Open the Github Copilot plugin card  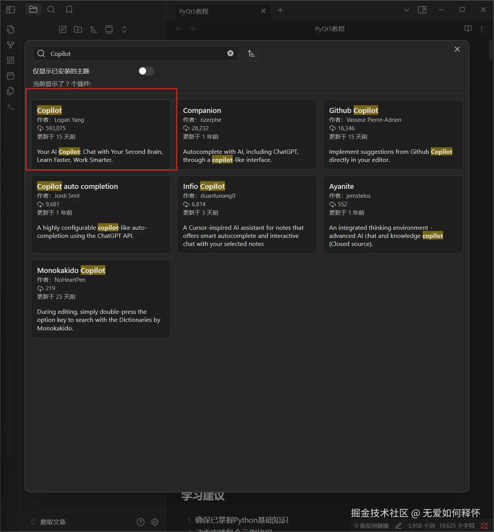pos(393,135)
